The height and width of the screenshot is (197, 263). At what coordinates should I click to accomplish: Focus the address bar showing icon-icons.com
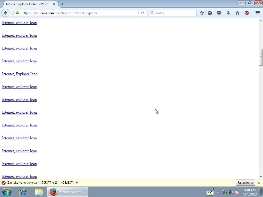click(80, 13)
